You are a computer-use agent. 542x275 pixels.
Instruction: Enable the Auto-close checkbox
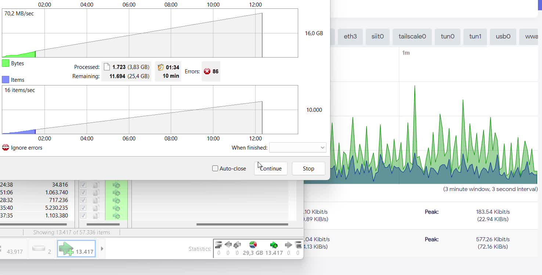(x=215, y=168)
